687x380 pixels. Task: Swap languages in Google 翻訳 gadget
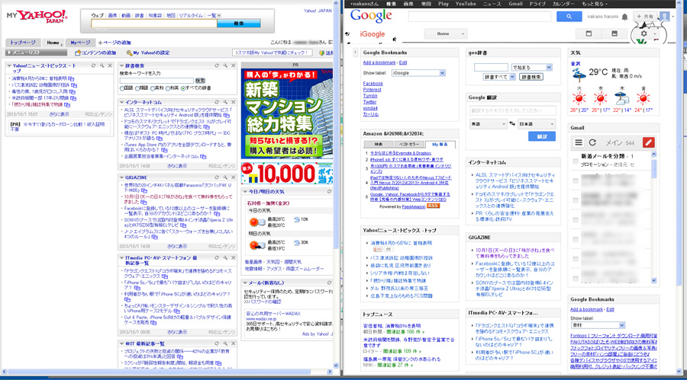click(511, 124)
